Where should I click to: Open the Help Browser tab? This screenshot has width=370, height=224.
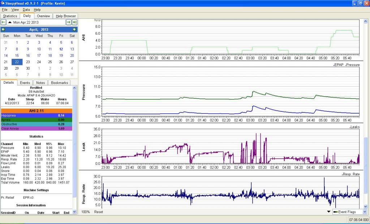point(66,16)
